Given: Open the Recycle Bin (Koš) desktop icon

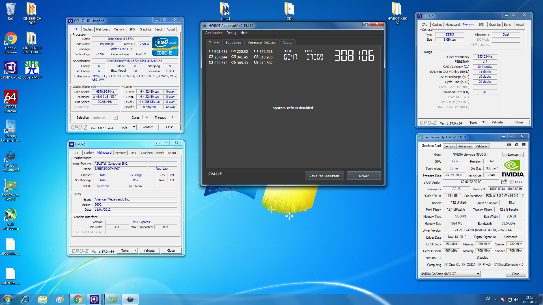Looking at the screenshot, I should pos(10,11).
